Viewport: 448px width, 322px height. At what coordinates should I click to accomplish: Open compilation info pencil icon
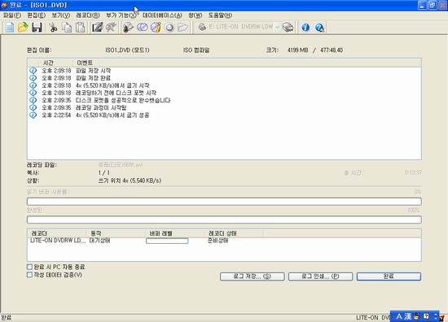pyautogui.click(x=97, y=28)
